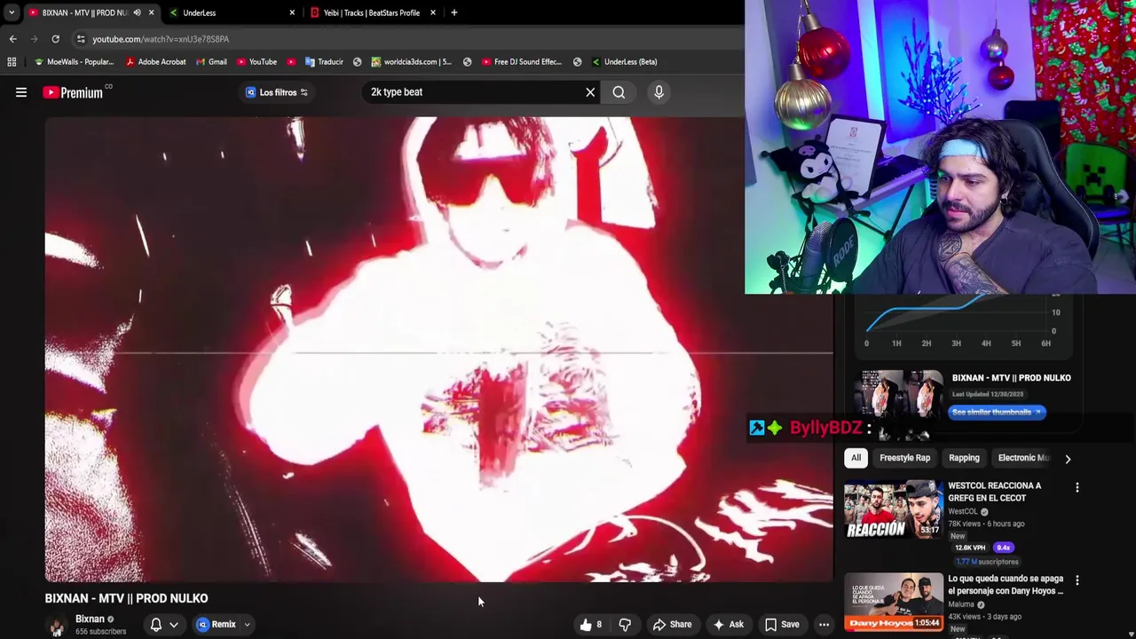Open the YouTube hamburger guide menu

tap(21, 92)
